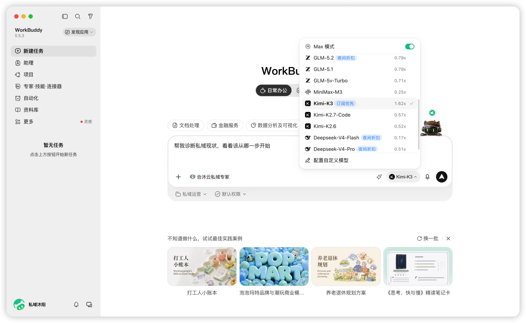This screenshot has height=323, width=526.
Task: Open the 发现应用 dropdown
Action: pos(79,32)
